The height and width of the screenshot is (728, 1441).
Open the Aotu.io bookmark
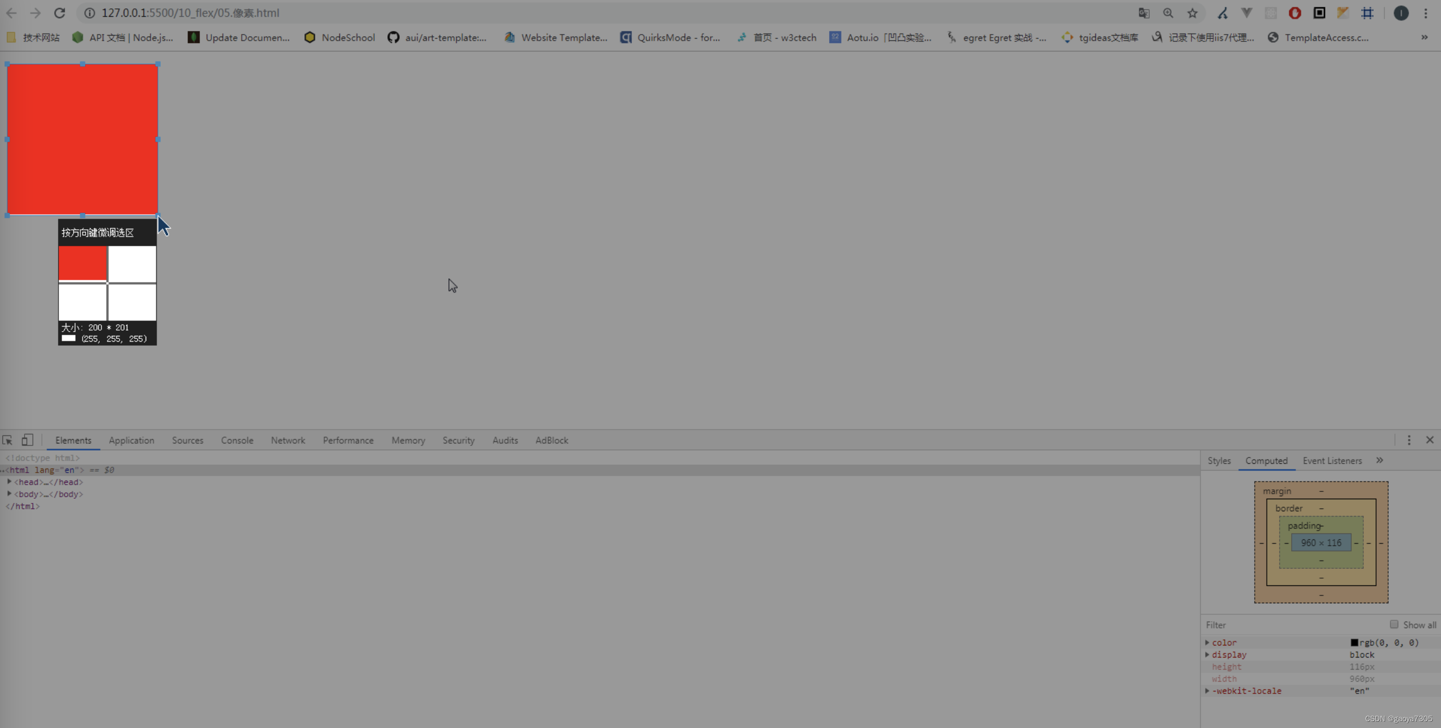tap(880, 38)
